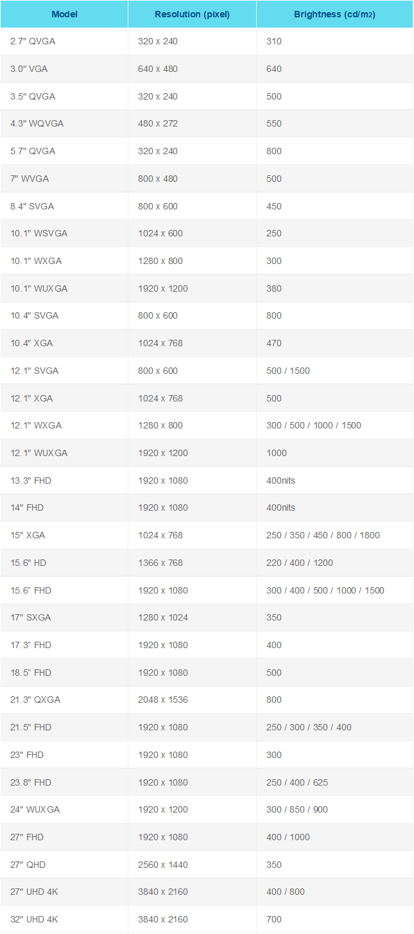Screen dimensions: 414x934
Task: Select the 3.0" VGA model row
Action: click(207, 69)
